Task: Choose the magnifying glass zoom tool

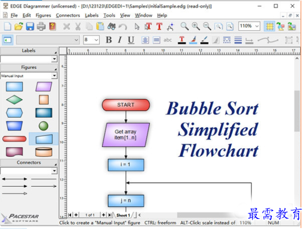Action: pyautogui.click(x=184, y=26)
